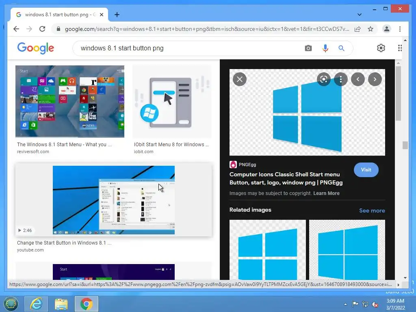The height and width of the screenshot is (312, 416).
Task: Open the Windows 8.1 Start Menu screenshot result
Action: [x=70, y=101]
